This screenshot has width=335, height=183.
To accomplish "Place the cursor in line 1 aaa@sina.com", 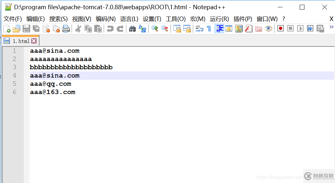I will coord(55,51).
